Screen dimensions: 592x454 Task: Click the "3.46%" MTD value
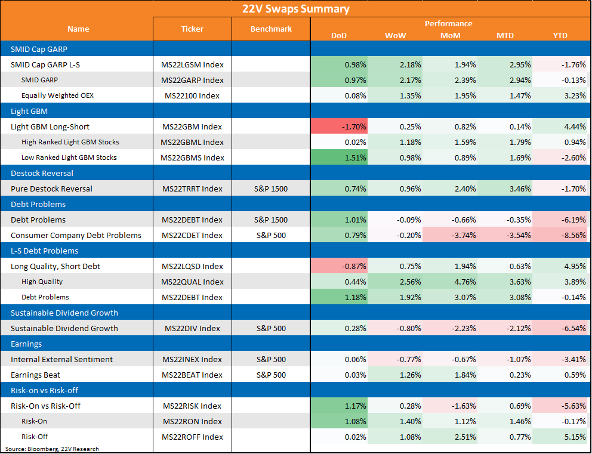[505, 189]
